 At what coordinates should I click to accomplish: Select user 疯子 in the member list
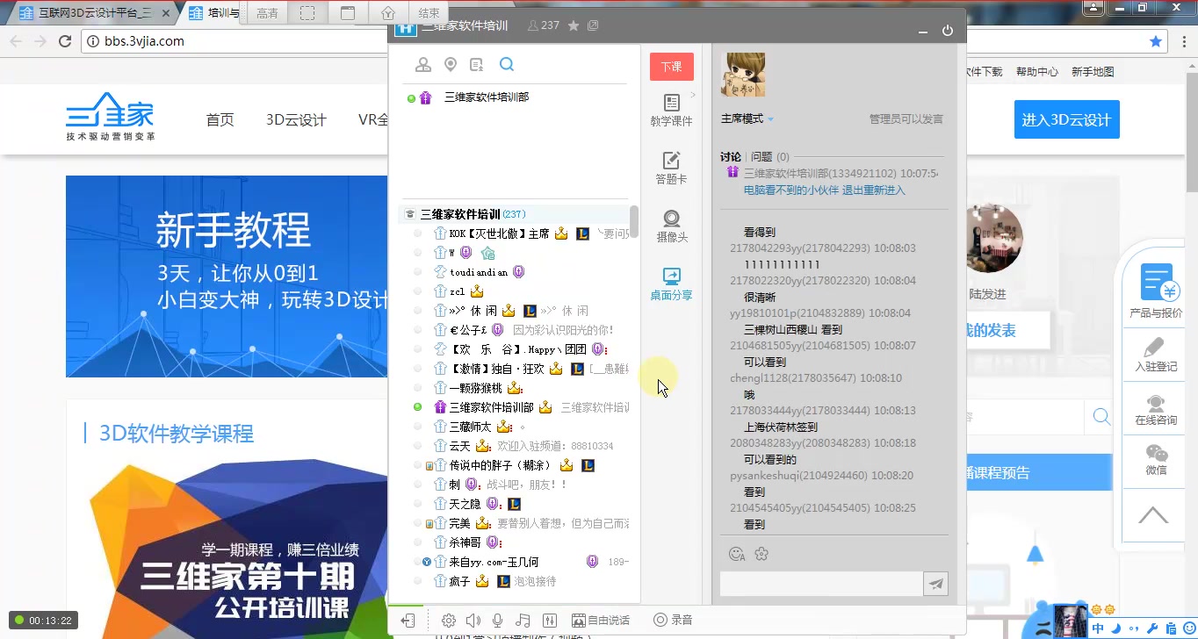460,581
